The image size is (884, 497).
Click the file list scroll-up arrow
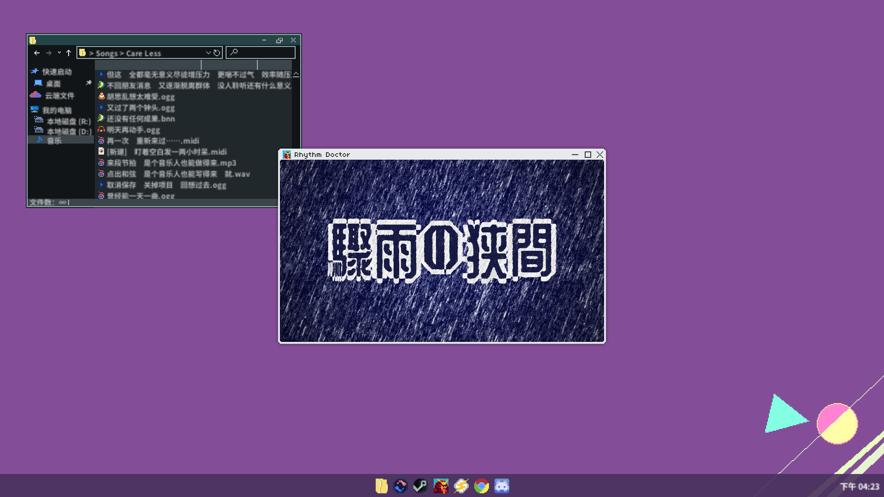point(296,75)
